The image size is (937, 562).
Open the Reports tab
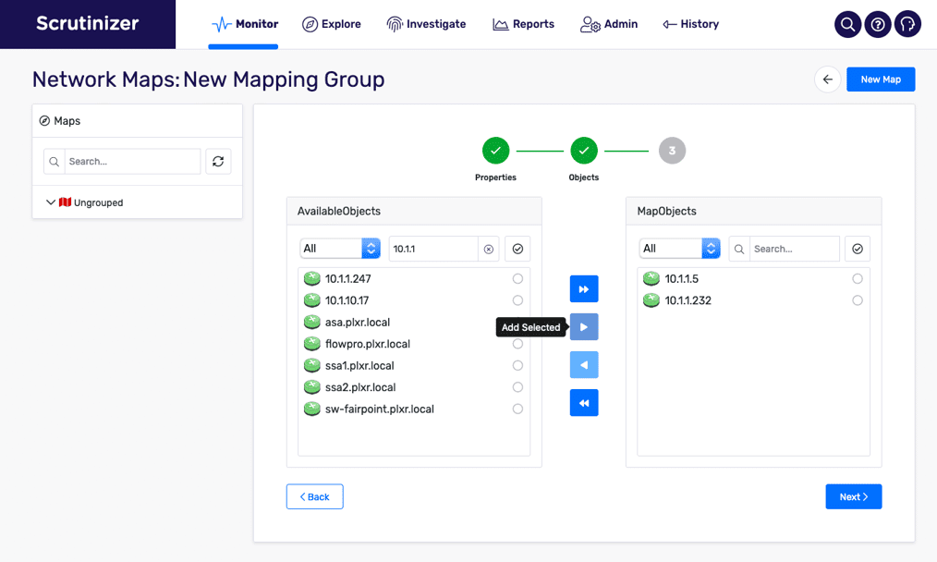[x=523, y=25]
